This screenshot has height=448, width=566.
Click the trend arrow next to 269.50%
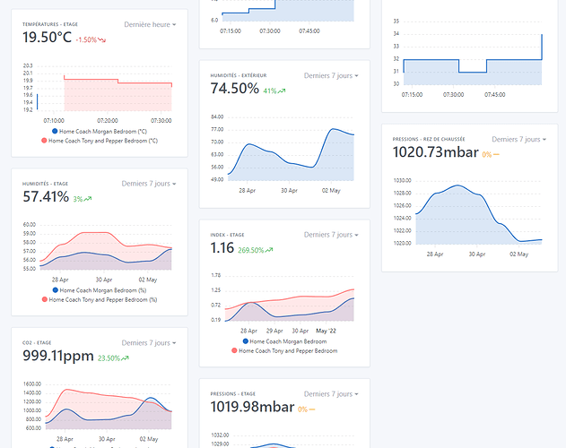[x=268, y=250]
